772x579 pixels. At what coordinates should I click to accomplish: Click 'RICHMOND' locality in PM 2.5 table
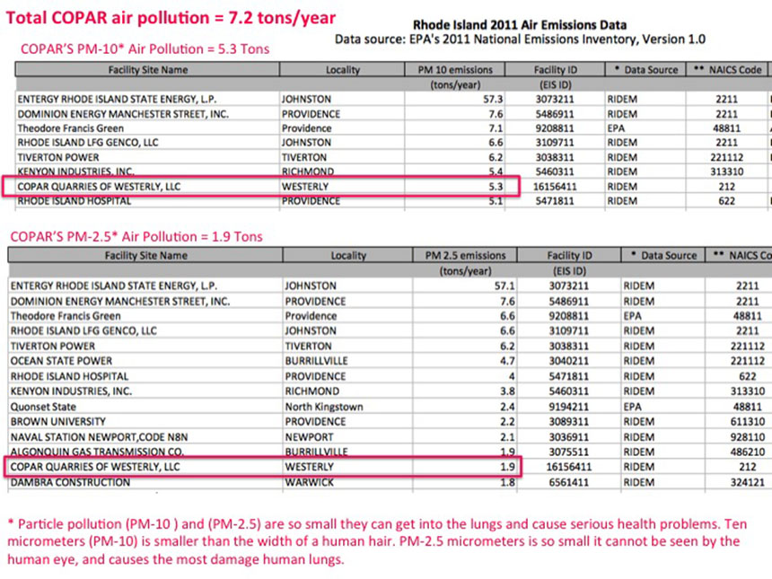(x=311, y=390)
